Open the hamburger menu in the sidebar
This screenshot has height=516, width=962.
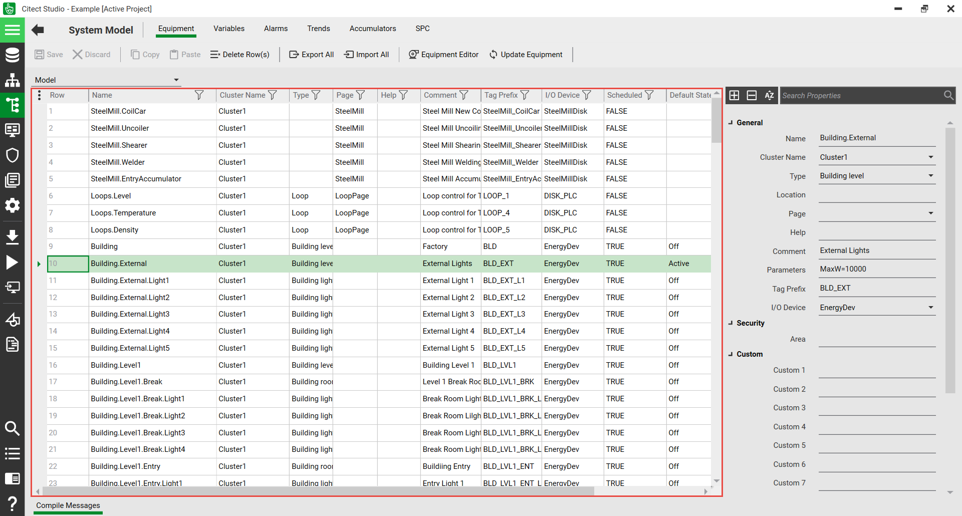click(x=12, y=30)
